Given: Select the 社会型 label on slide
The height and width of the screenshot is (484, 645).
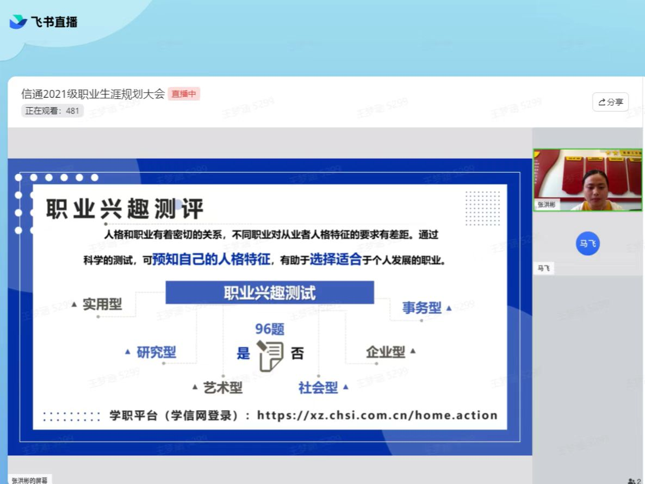Looking at the screenshot, I should click(x=318, y=388).
